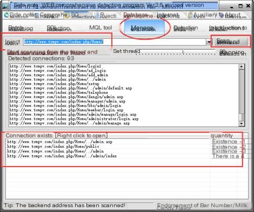Select row ending in denglu/admin.asp

(66, 97)
